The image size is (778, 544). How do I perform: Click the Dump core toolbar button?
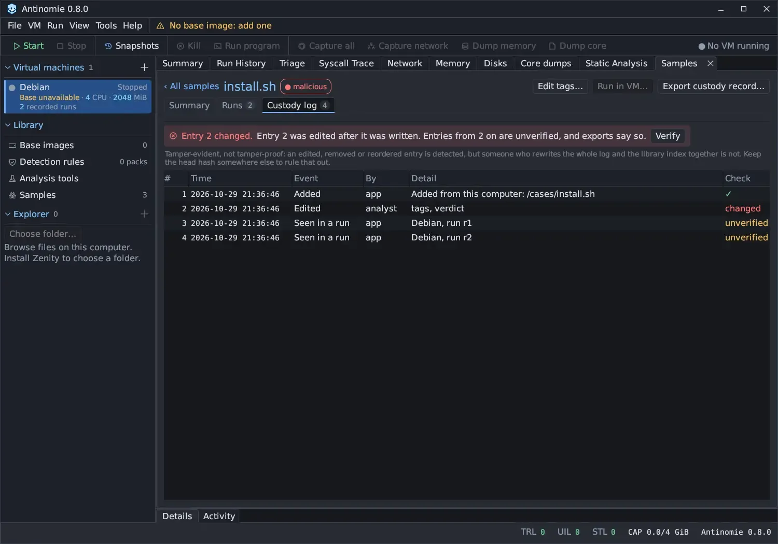click(x=577, y=46)
